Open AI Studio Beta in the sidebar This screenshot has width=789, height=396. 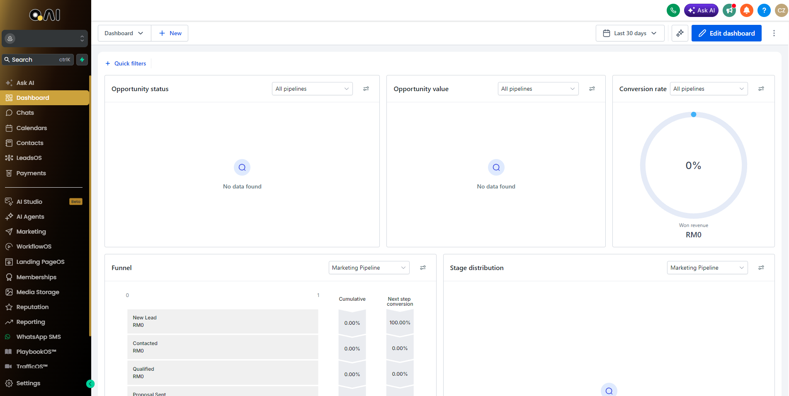click(44, 202)
